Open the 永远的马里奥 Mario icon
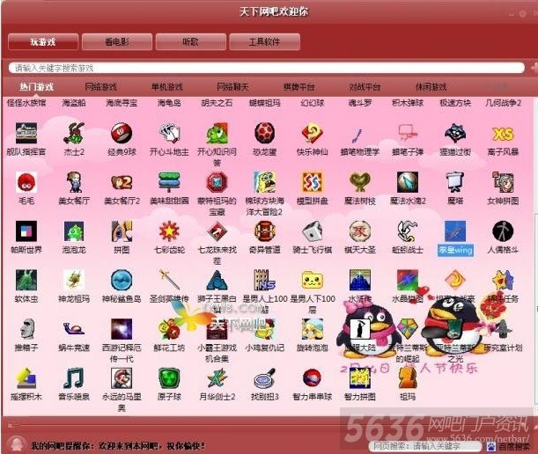538x454 pixels. tap(122, 378)
